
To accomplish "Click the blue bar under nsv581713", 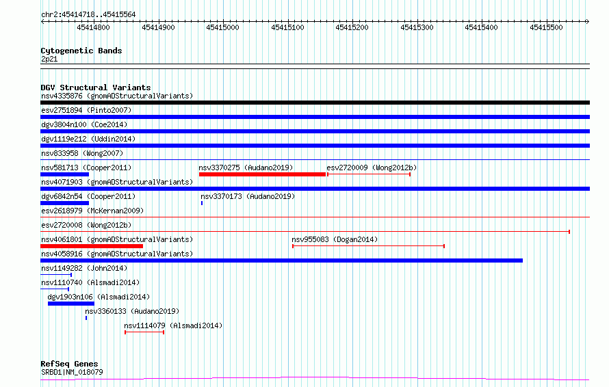I will 64,174.
